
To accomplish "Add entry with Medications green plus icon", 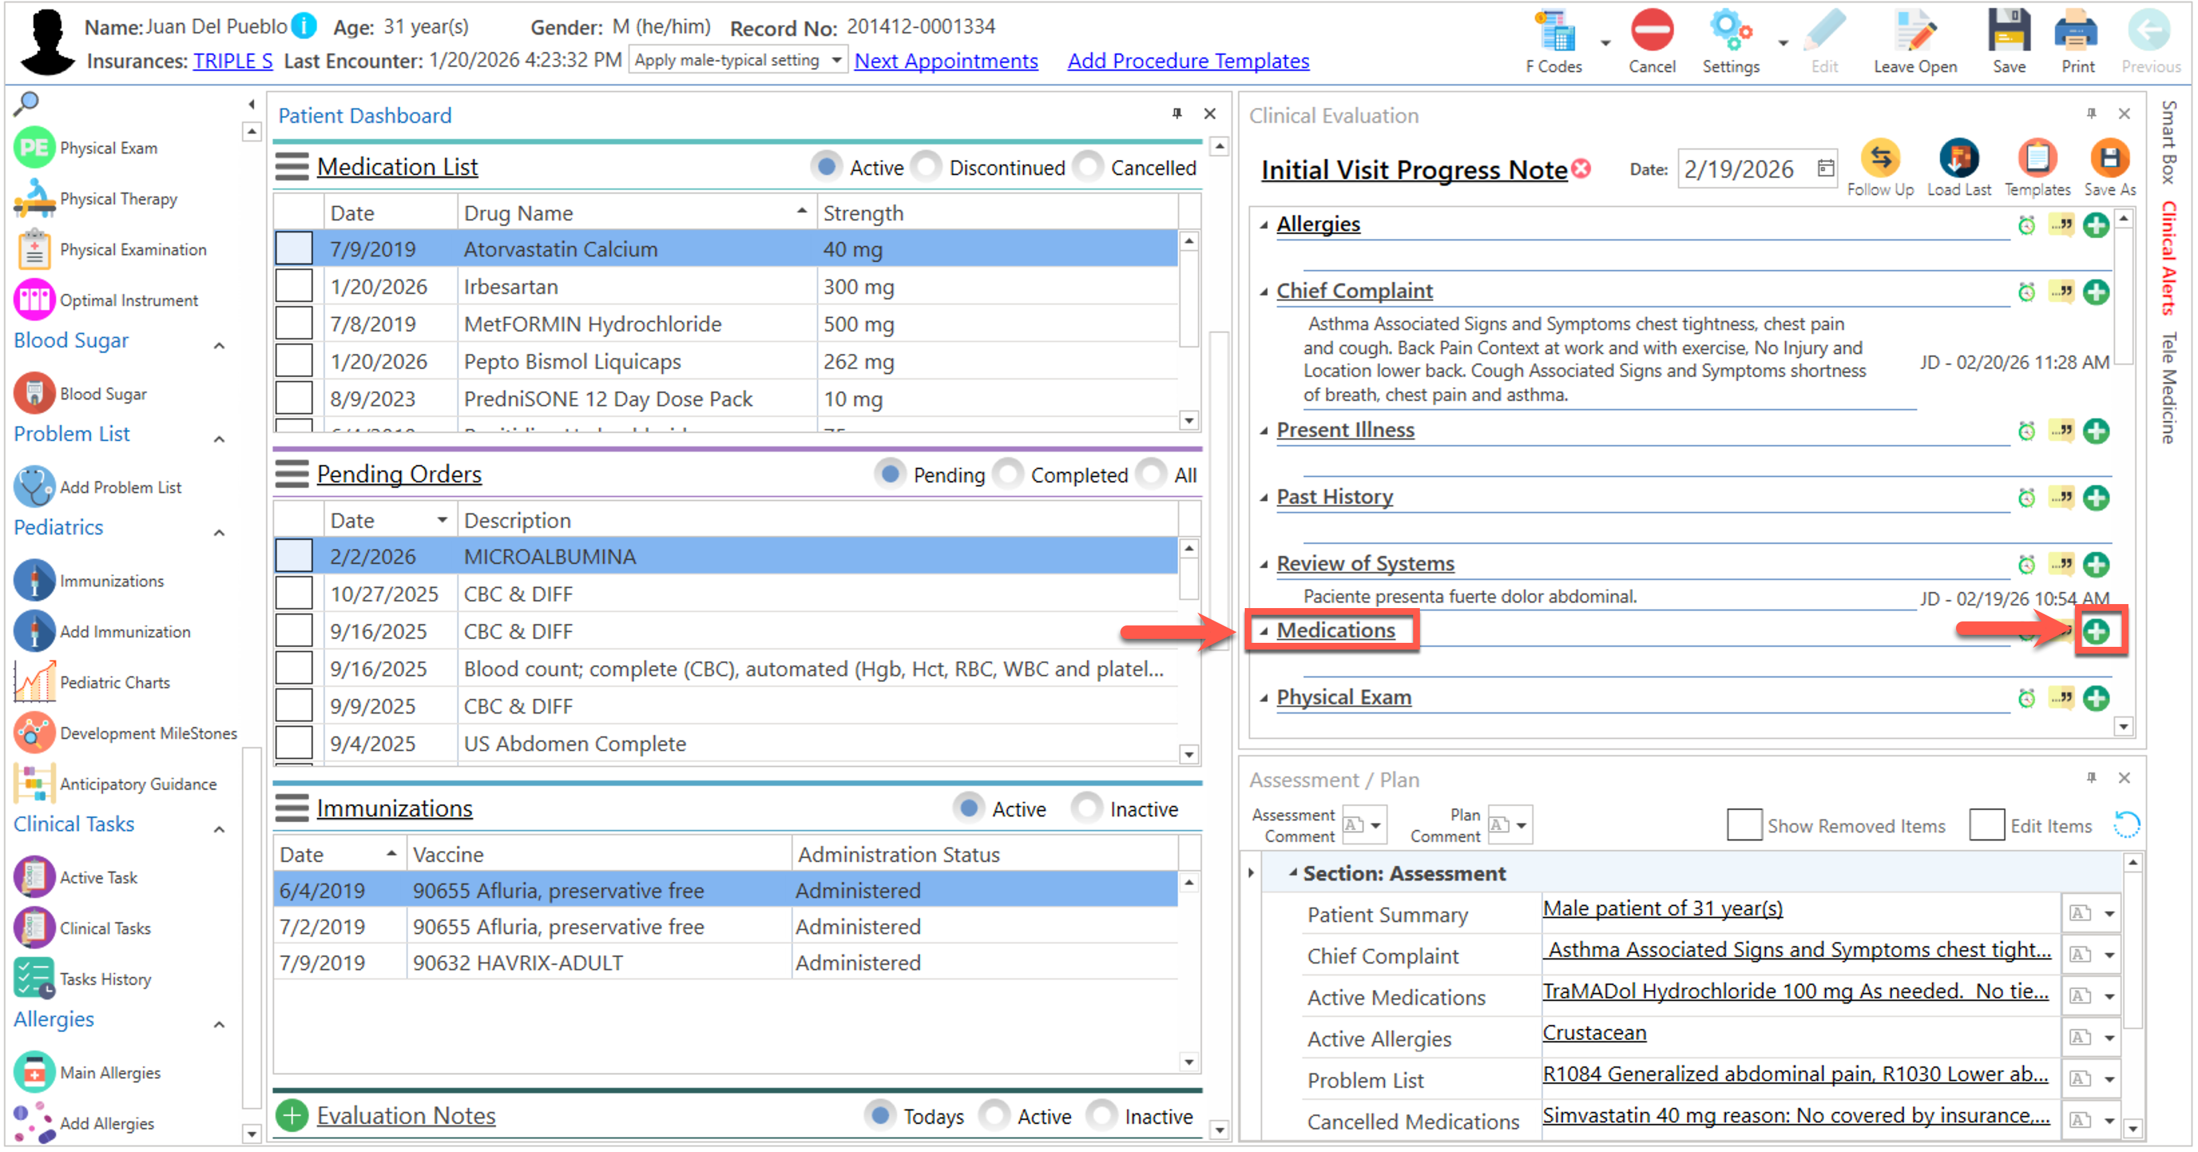I will tap(2096, 632).
